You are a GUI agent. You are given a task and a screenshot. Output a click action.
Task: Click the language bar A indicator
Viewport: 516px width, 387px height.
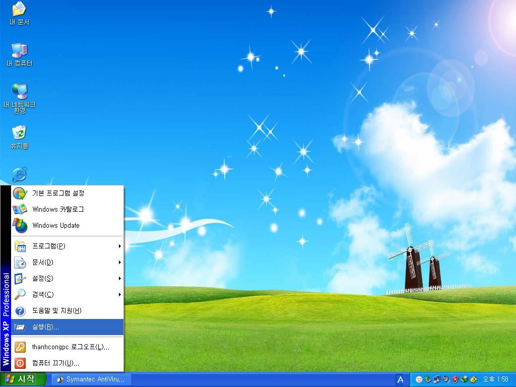pos(400,379)
